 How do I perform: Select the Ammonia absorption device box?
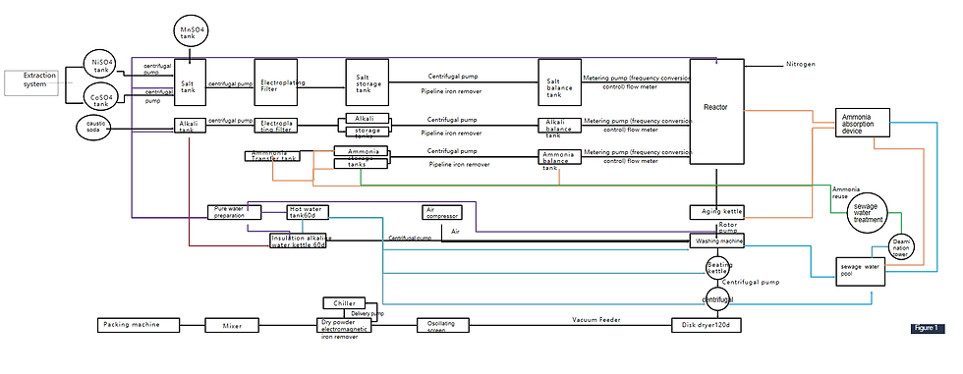863,123
